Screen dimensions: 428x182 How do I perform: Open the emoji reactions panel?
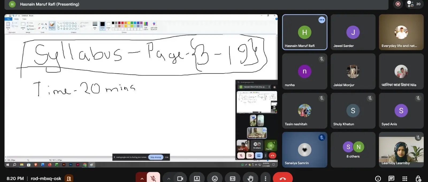click(x=215, y=179)
